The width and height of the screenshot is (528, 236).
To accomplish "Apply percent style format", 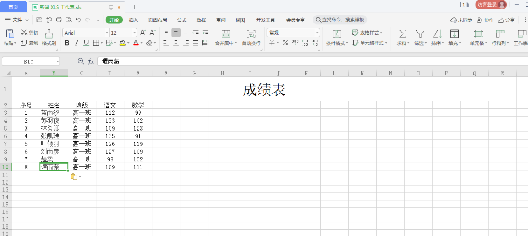I will (285, 43).
